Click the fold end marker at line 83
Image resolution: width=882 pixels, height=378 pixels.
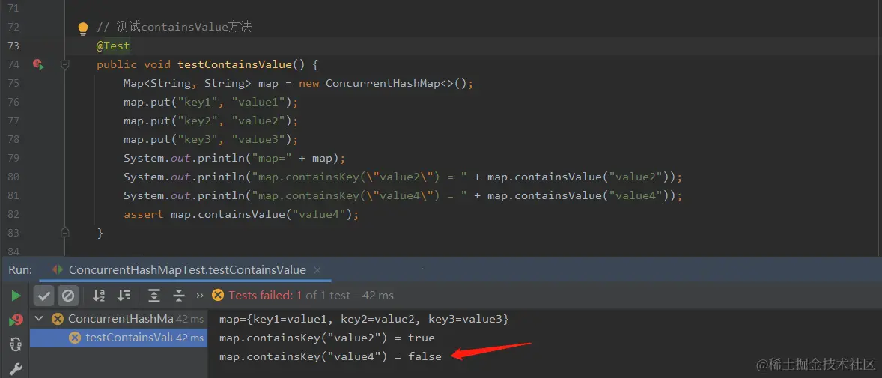[x=64, y=232]
